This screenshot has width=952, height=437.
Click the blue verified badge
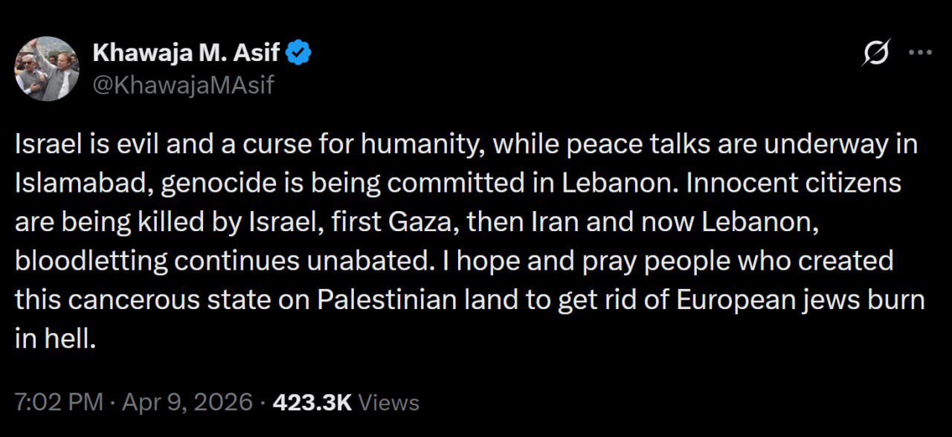click(x=299, y=53)
